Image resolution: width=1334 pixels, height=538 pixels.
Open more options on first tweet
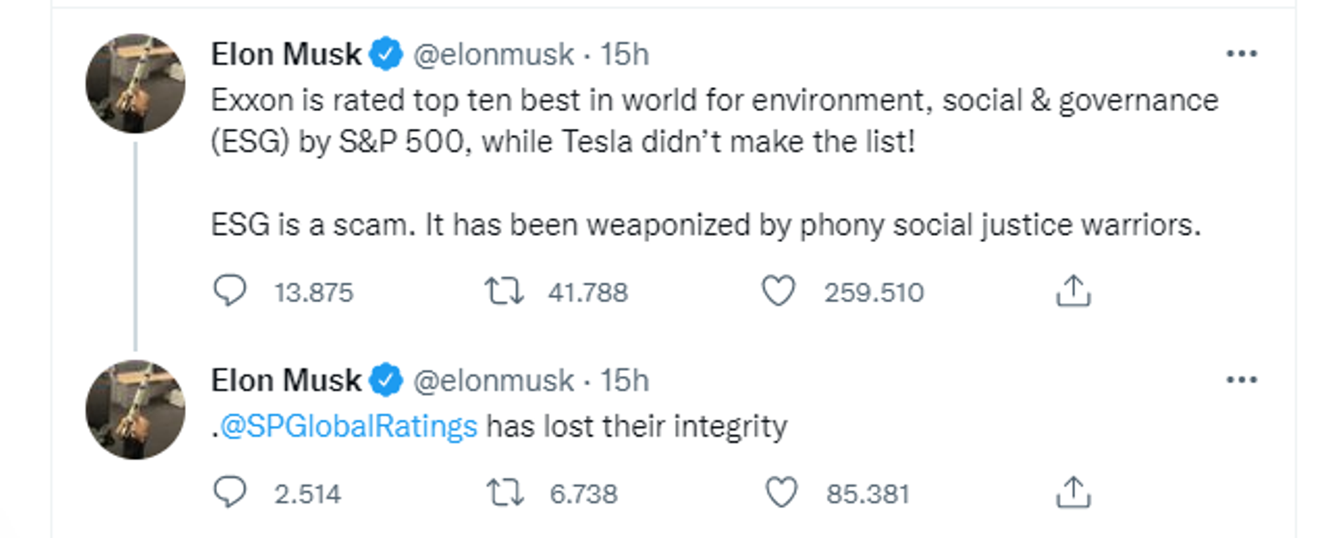1241,54
